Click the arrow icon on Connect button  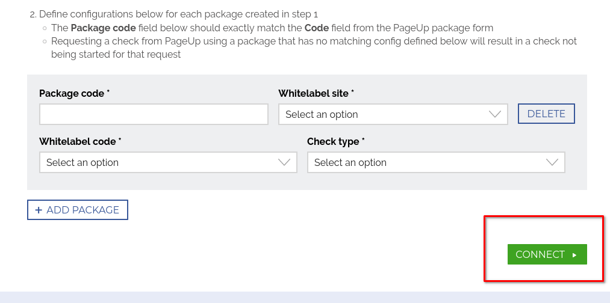pyautogui.click(x=574, y=255)
